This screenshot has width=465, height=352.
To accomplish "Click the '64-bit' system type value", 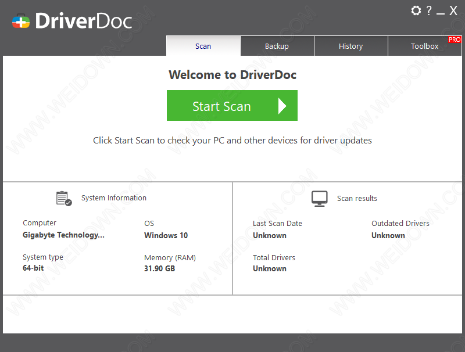I will [33, 268].
